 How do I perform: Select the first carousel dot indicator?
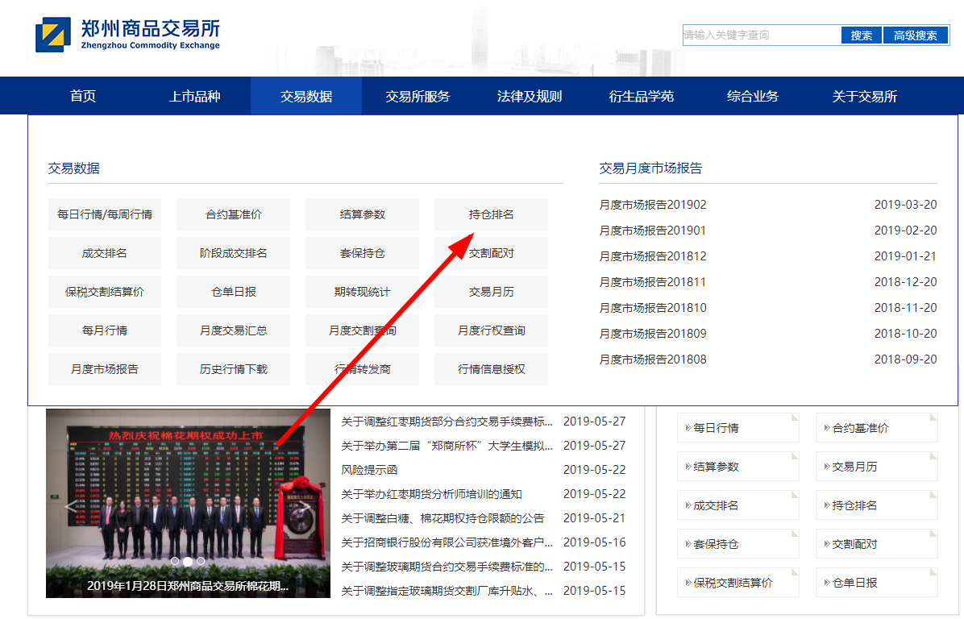point(175,561)
